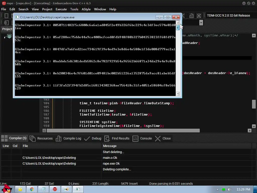This screenshot has width=257, height=193.
Task: Click the Profile analysis bar chart icon
Action: (x=191, y=16)
